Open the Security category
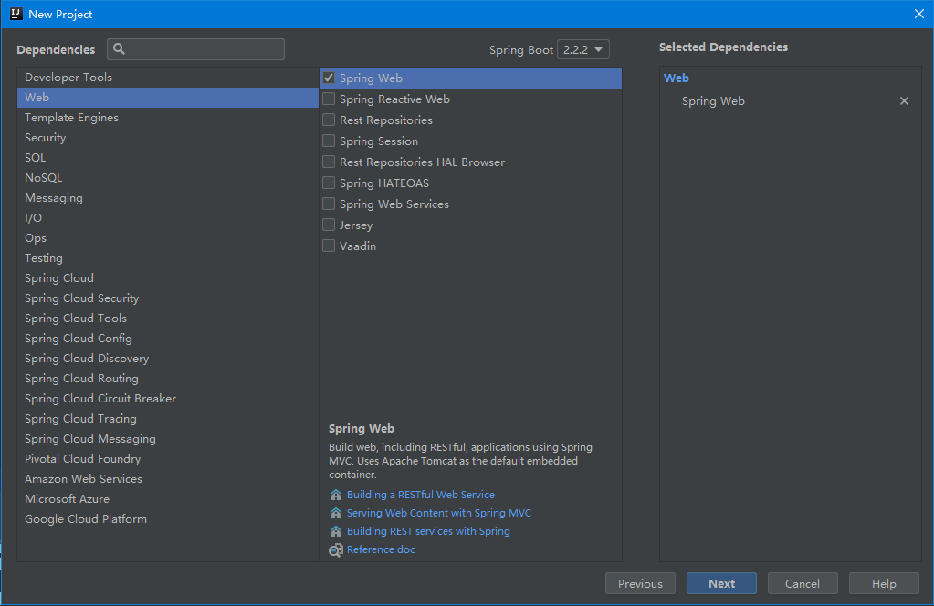The width and height of the screenshot is (934, 606). pos(168,138)
